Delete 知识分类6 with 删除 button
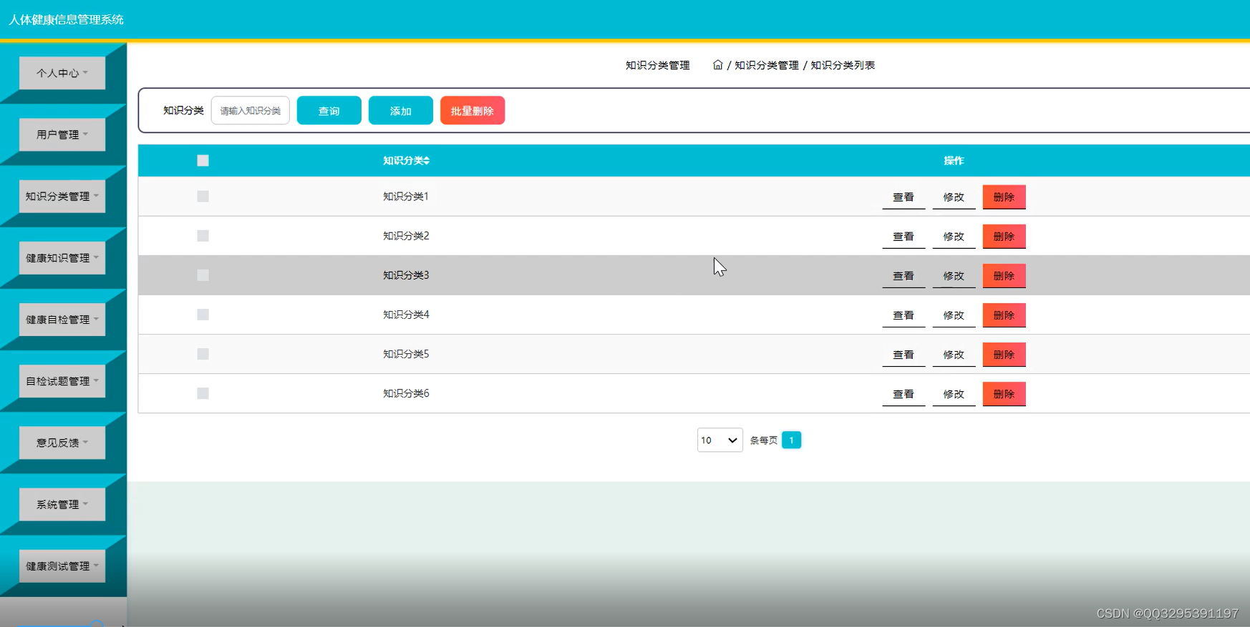The width and height of the screenshot is (1250, 627). pos(1004,394)
